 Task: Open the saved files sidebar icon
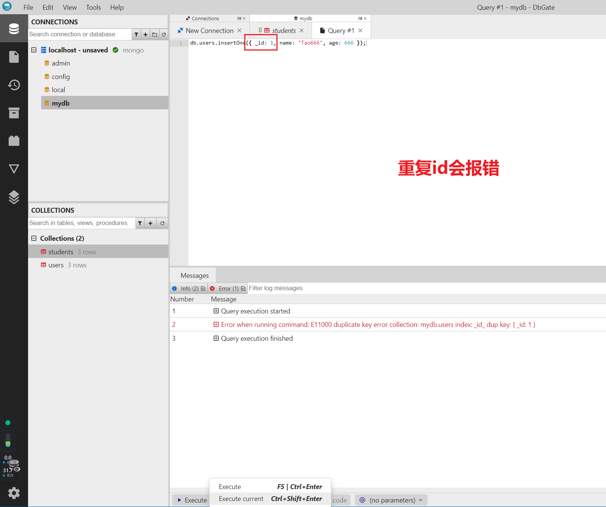coord(14,57)
